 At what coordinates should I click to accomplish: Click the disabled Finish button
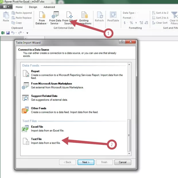(104, 162)
